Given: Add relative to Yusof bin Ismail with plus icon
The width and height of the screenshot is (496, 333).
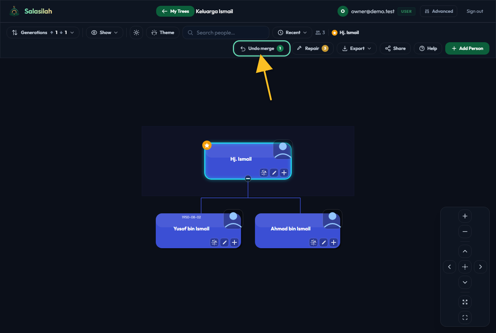Looking at the screenshot, I should click(x=234, y=242).
